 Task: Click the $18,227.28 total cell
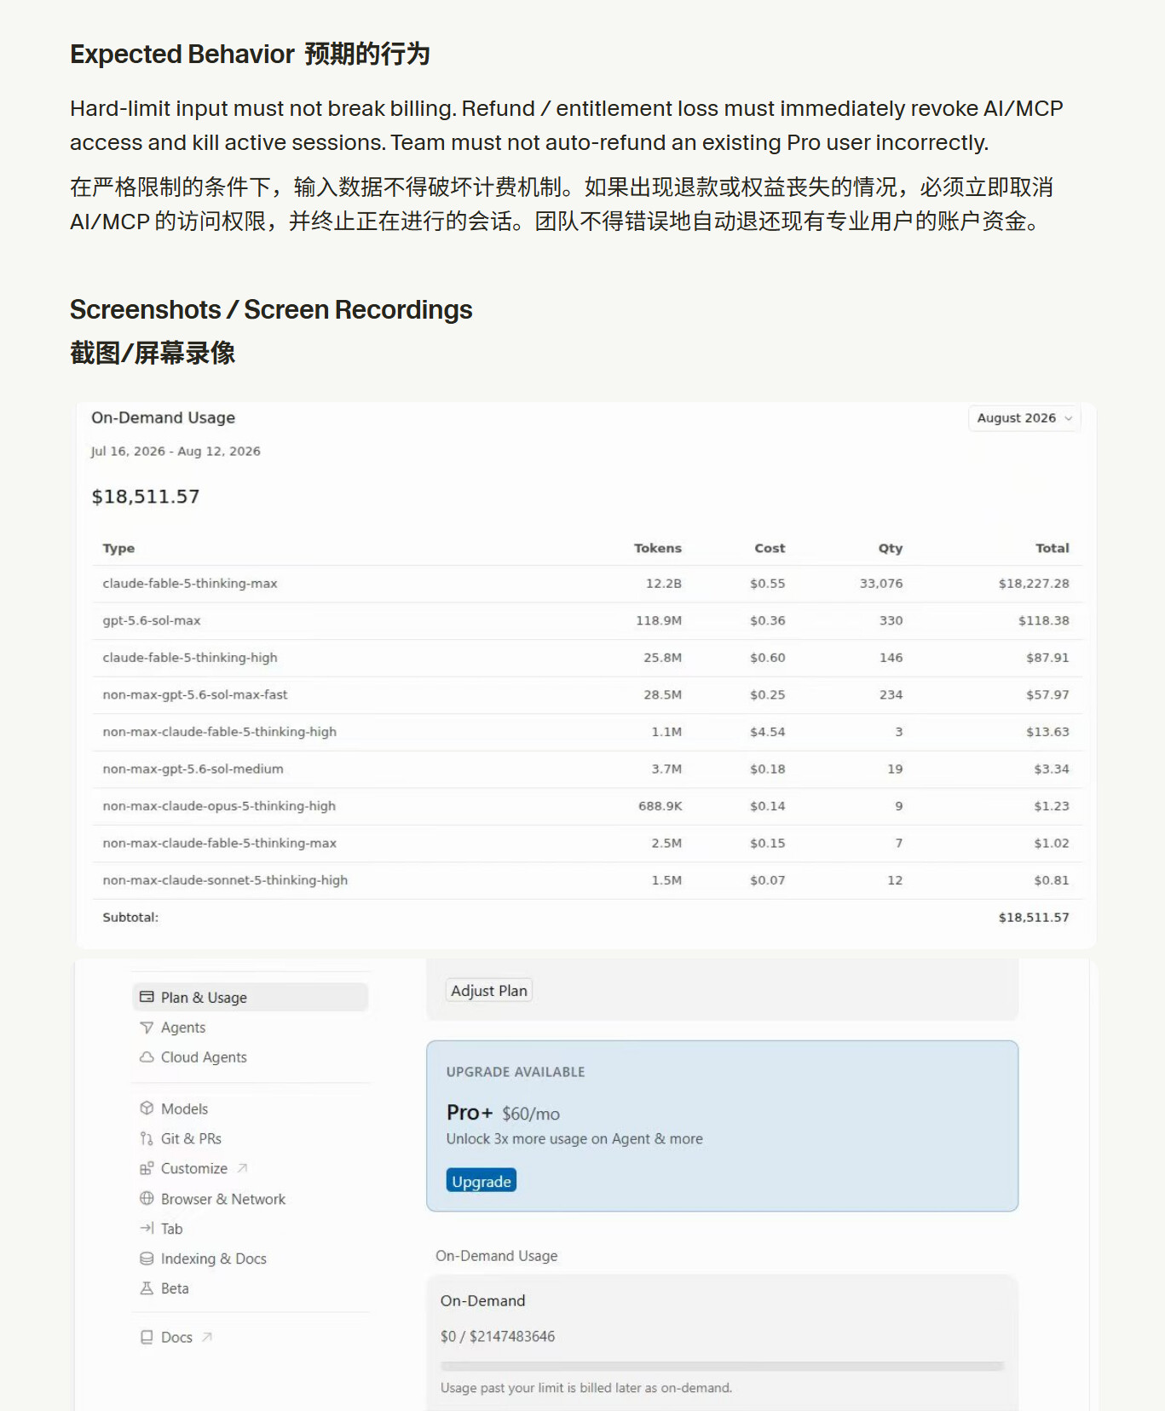1034,584
